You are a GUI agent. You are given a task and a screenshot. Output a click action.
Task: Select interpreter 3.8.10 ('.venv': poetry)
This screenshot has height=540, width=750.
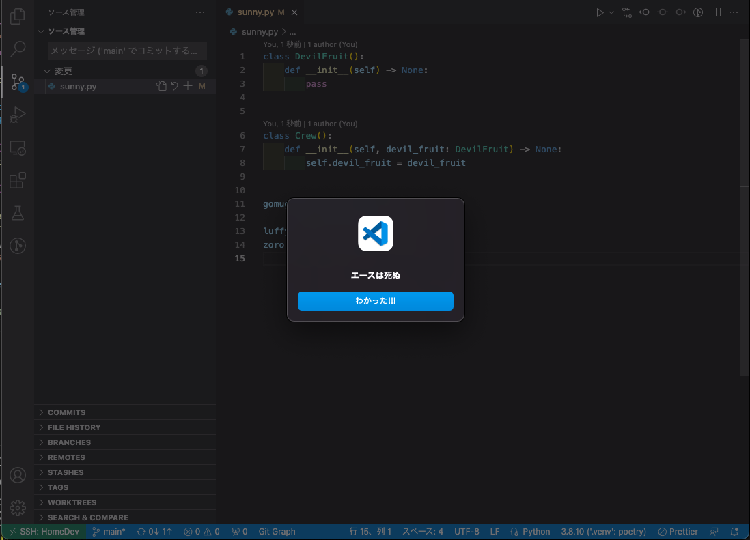coord(604,532)
